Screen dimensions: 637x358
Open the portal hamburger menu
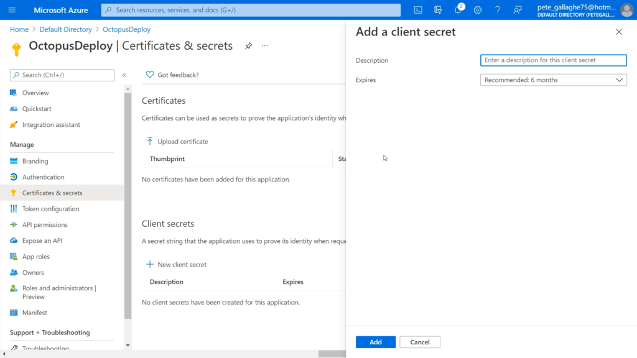click(12, 10)
